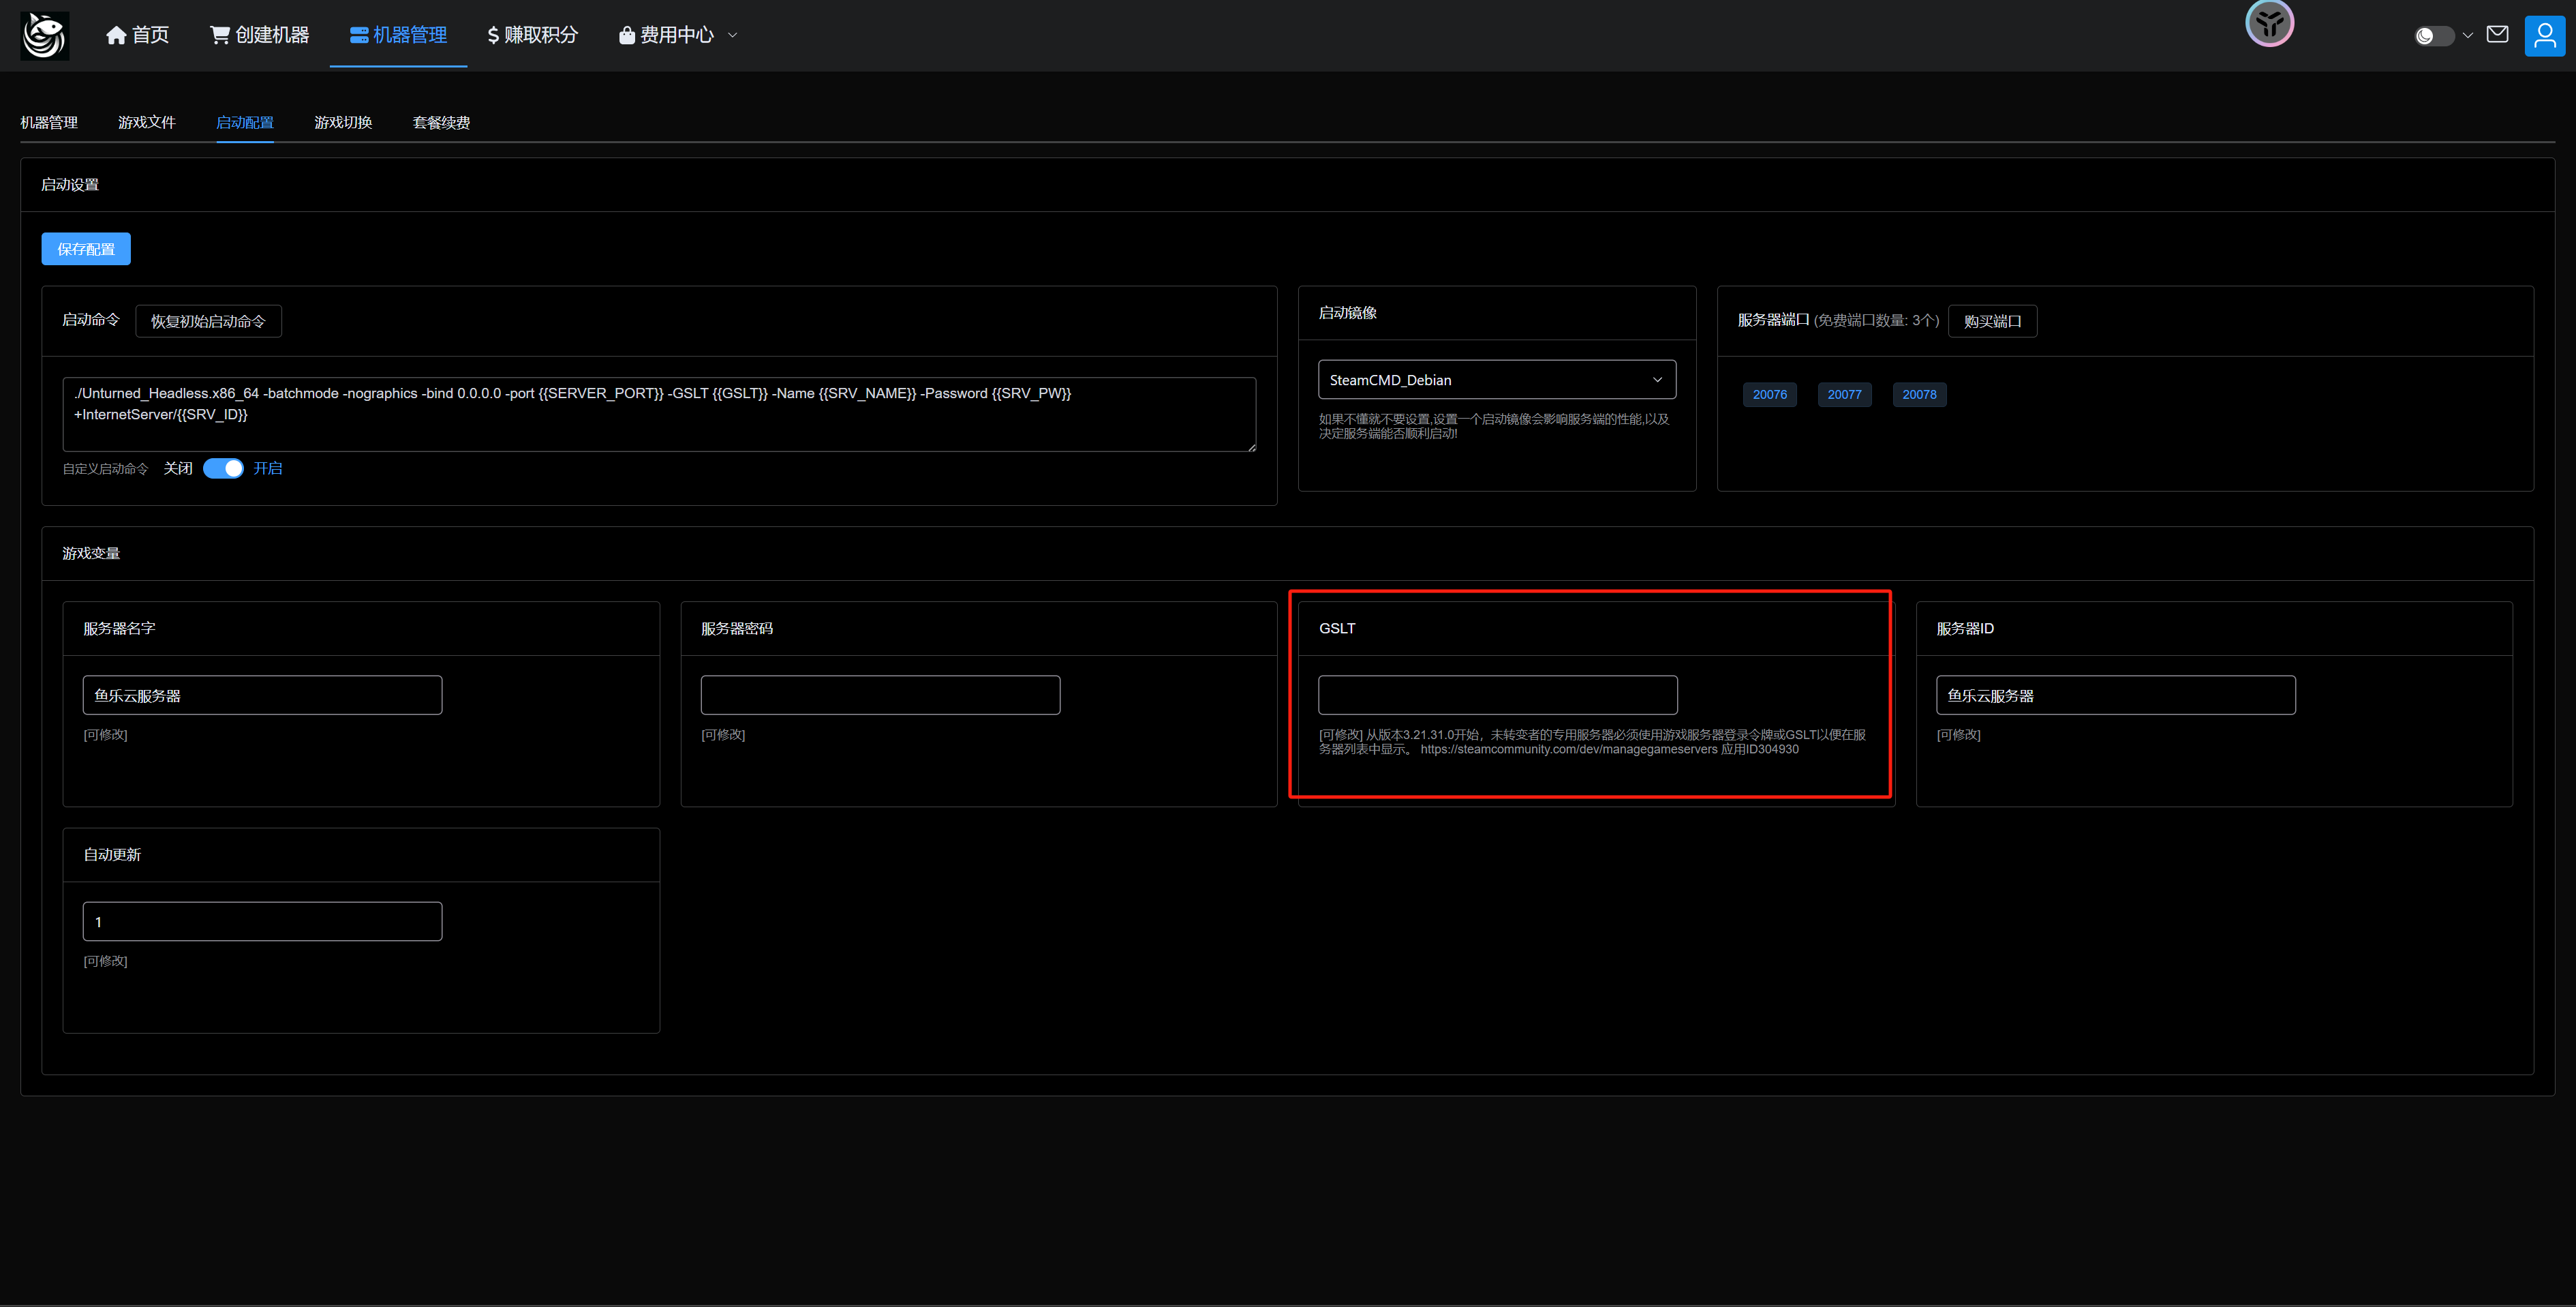
Task: Click the fish logo icon
Action: pyautogui.click(x=44, y=35)
